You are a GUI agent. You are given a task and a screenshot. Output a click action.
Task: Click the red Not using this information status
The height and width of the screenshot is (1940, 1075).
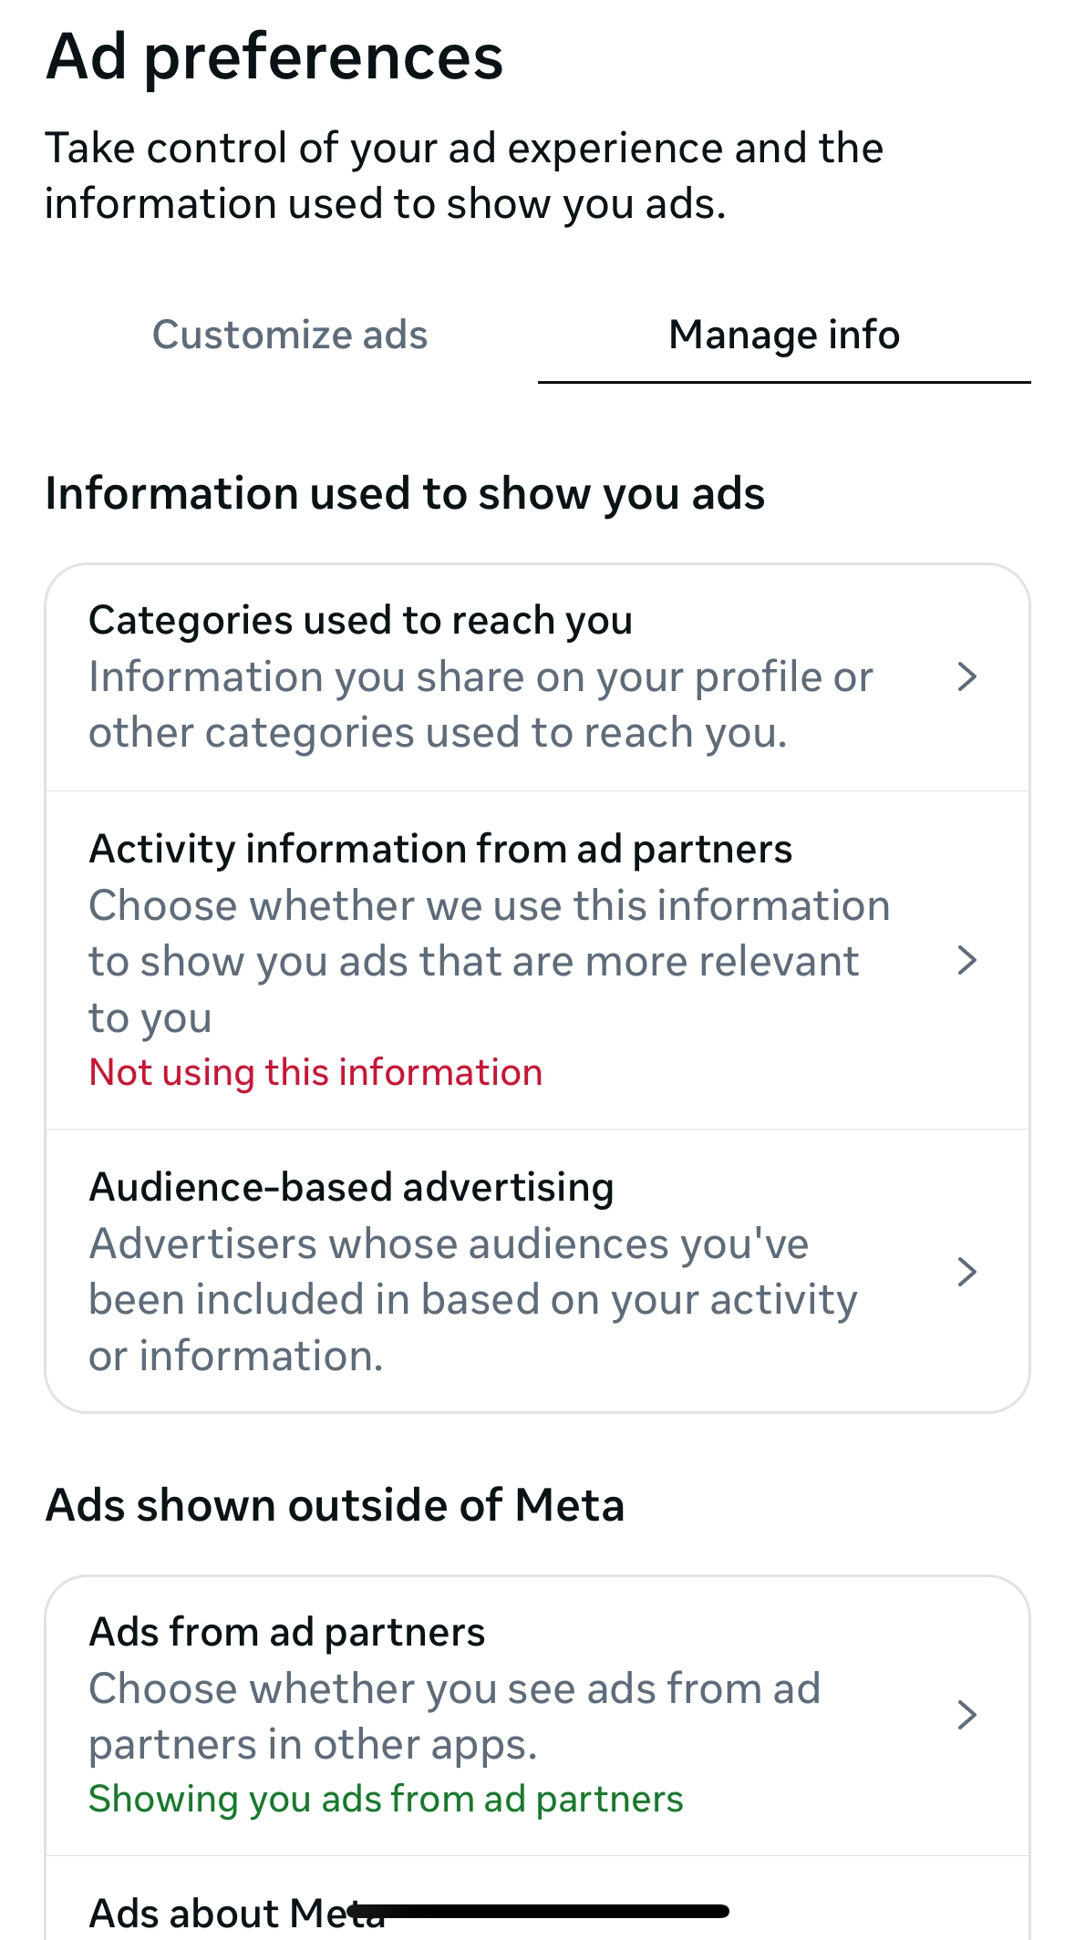click(x=315, y=1072)
